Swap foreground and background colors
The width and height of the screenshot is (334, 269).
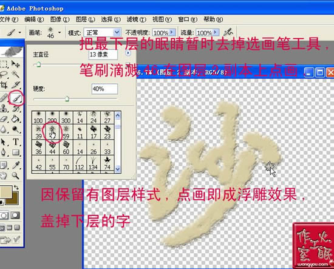(16, 188)
